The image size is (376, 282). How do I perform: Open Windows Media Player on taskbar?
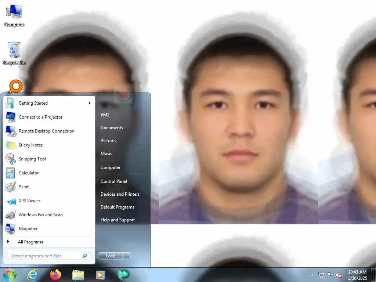click(x=101, y=275)
